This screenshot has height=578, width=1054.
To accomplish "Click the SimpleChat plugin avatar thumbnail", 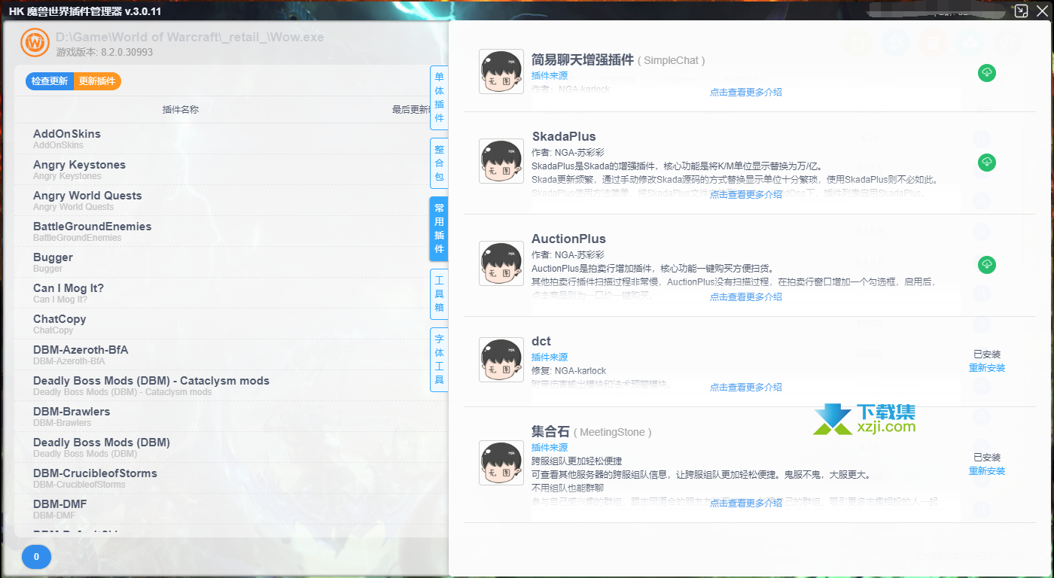I will click(501, 71).
